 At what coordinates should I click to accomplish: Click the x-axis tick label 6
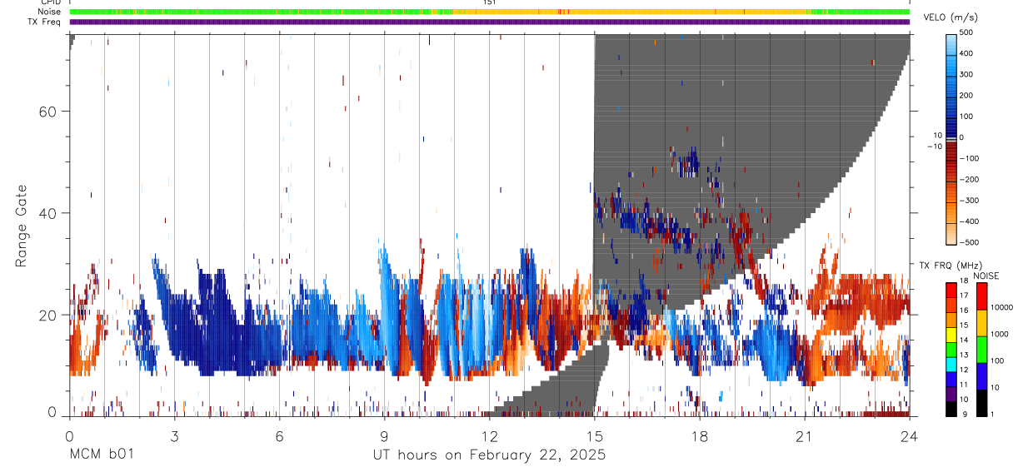pos(279,435)
